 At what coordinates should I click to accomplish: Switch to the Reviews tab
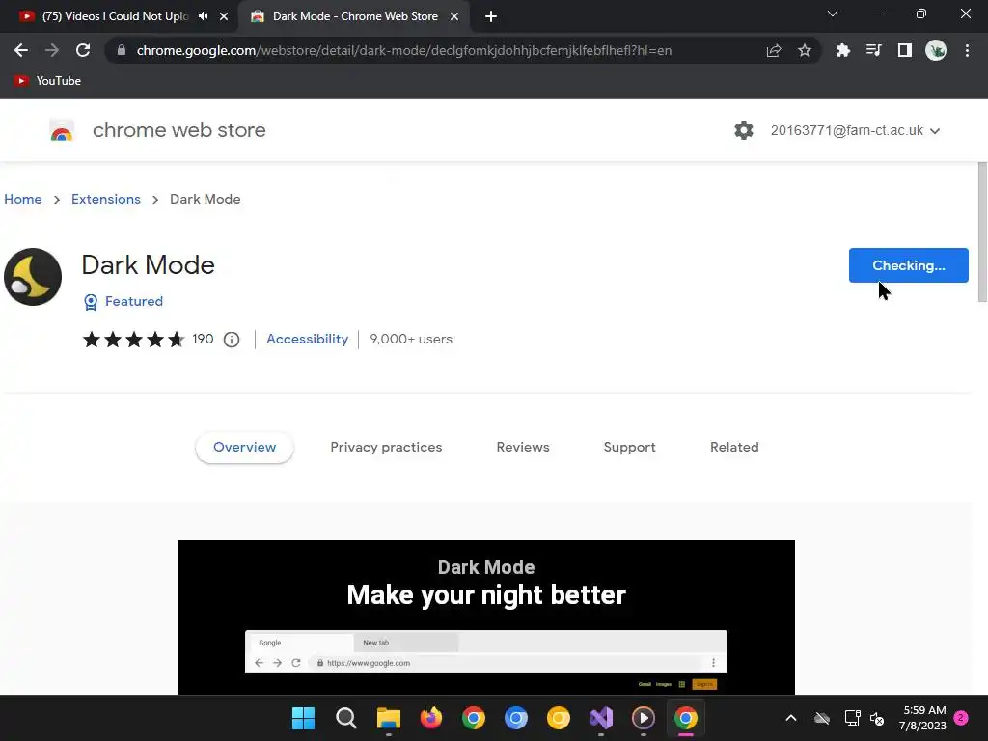pos(523,448)
